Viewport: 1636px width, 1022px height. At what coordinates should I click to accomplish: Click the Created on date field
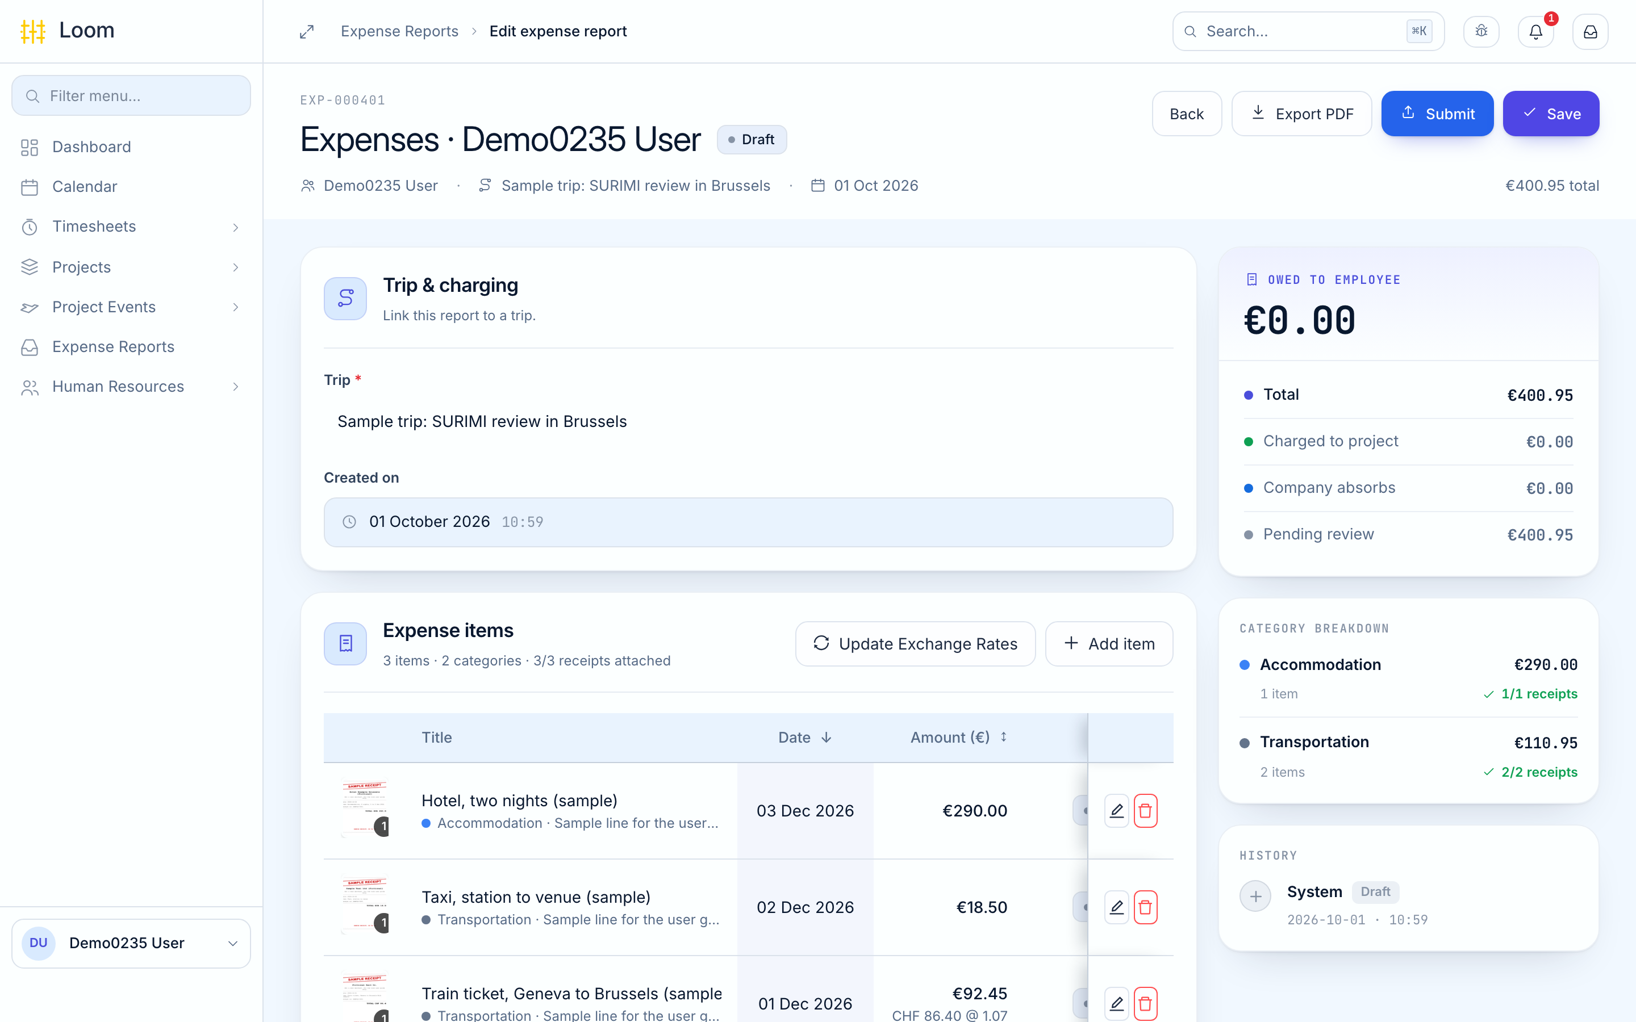coord(748,522)
